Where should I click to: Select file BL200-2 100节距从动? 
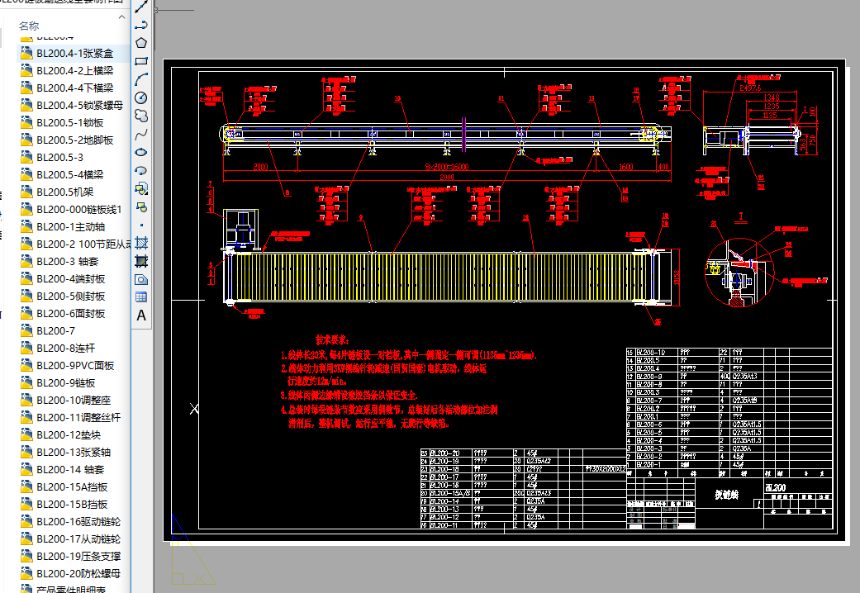tap(74, 244)
